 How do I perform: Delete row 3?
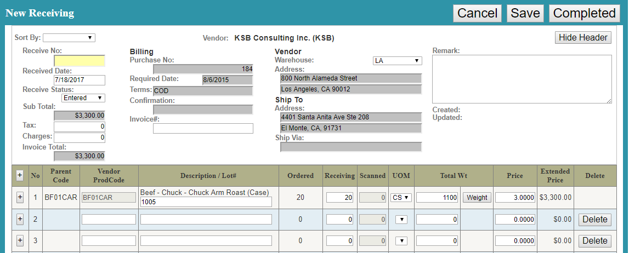595,241
